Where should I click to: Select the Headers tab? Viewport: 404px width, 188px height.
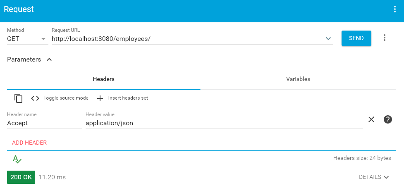[x=103, y=79]
